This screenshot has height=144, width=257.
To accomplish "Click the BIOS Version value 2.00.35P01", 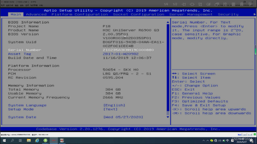I will [115, 34].
